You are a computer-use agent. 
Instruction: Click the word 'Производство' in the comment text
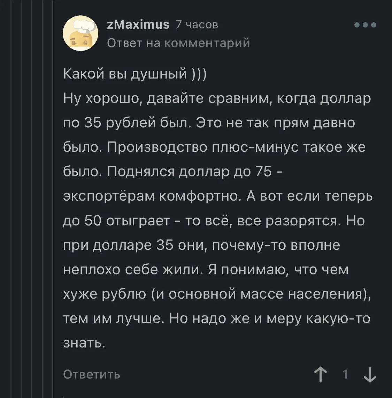(x=157, y=148)
